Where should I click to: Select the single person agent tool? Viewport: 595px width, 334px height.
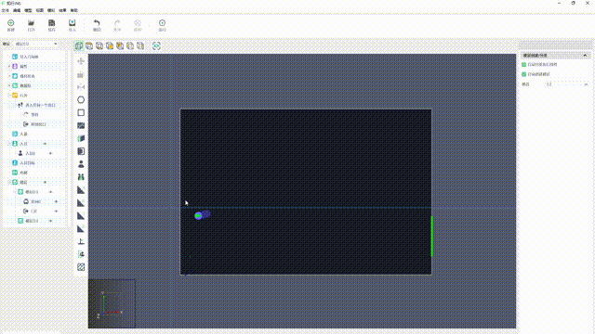click(x=81, y=164)
